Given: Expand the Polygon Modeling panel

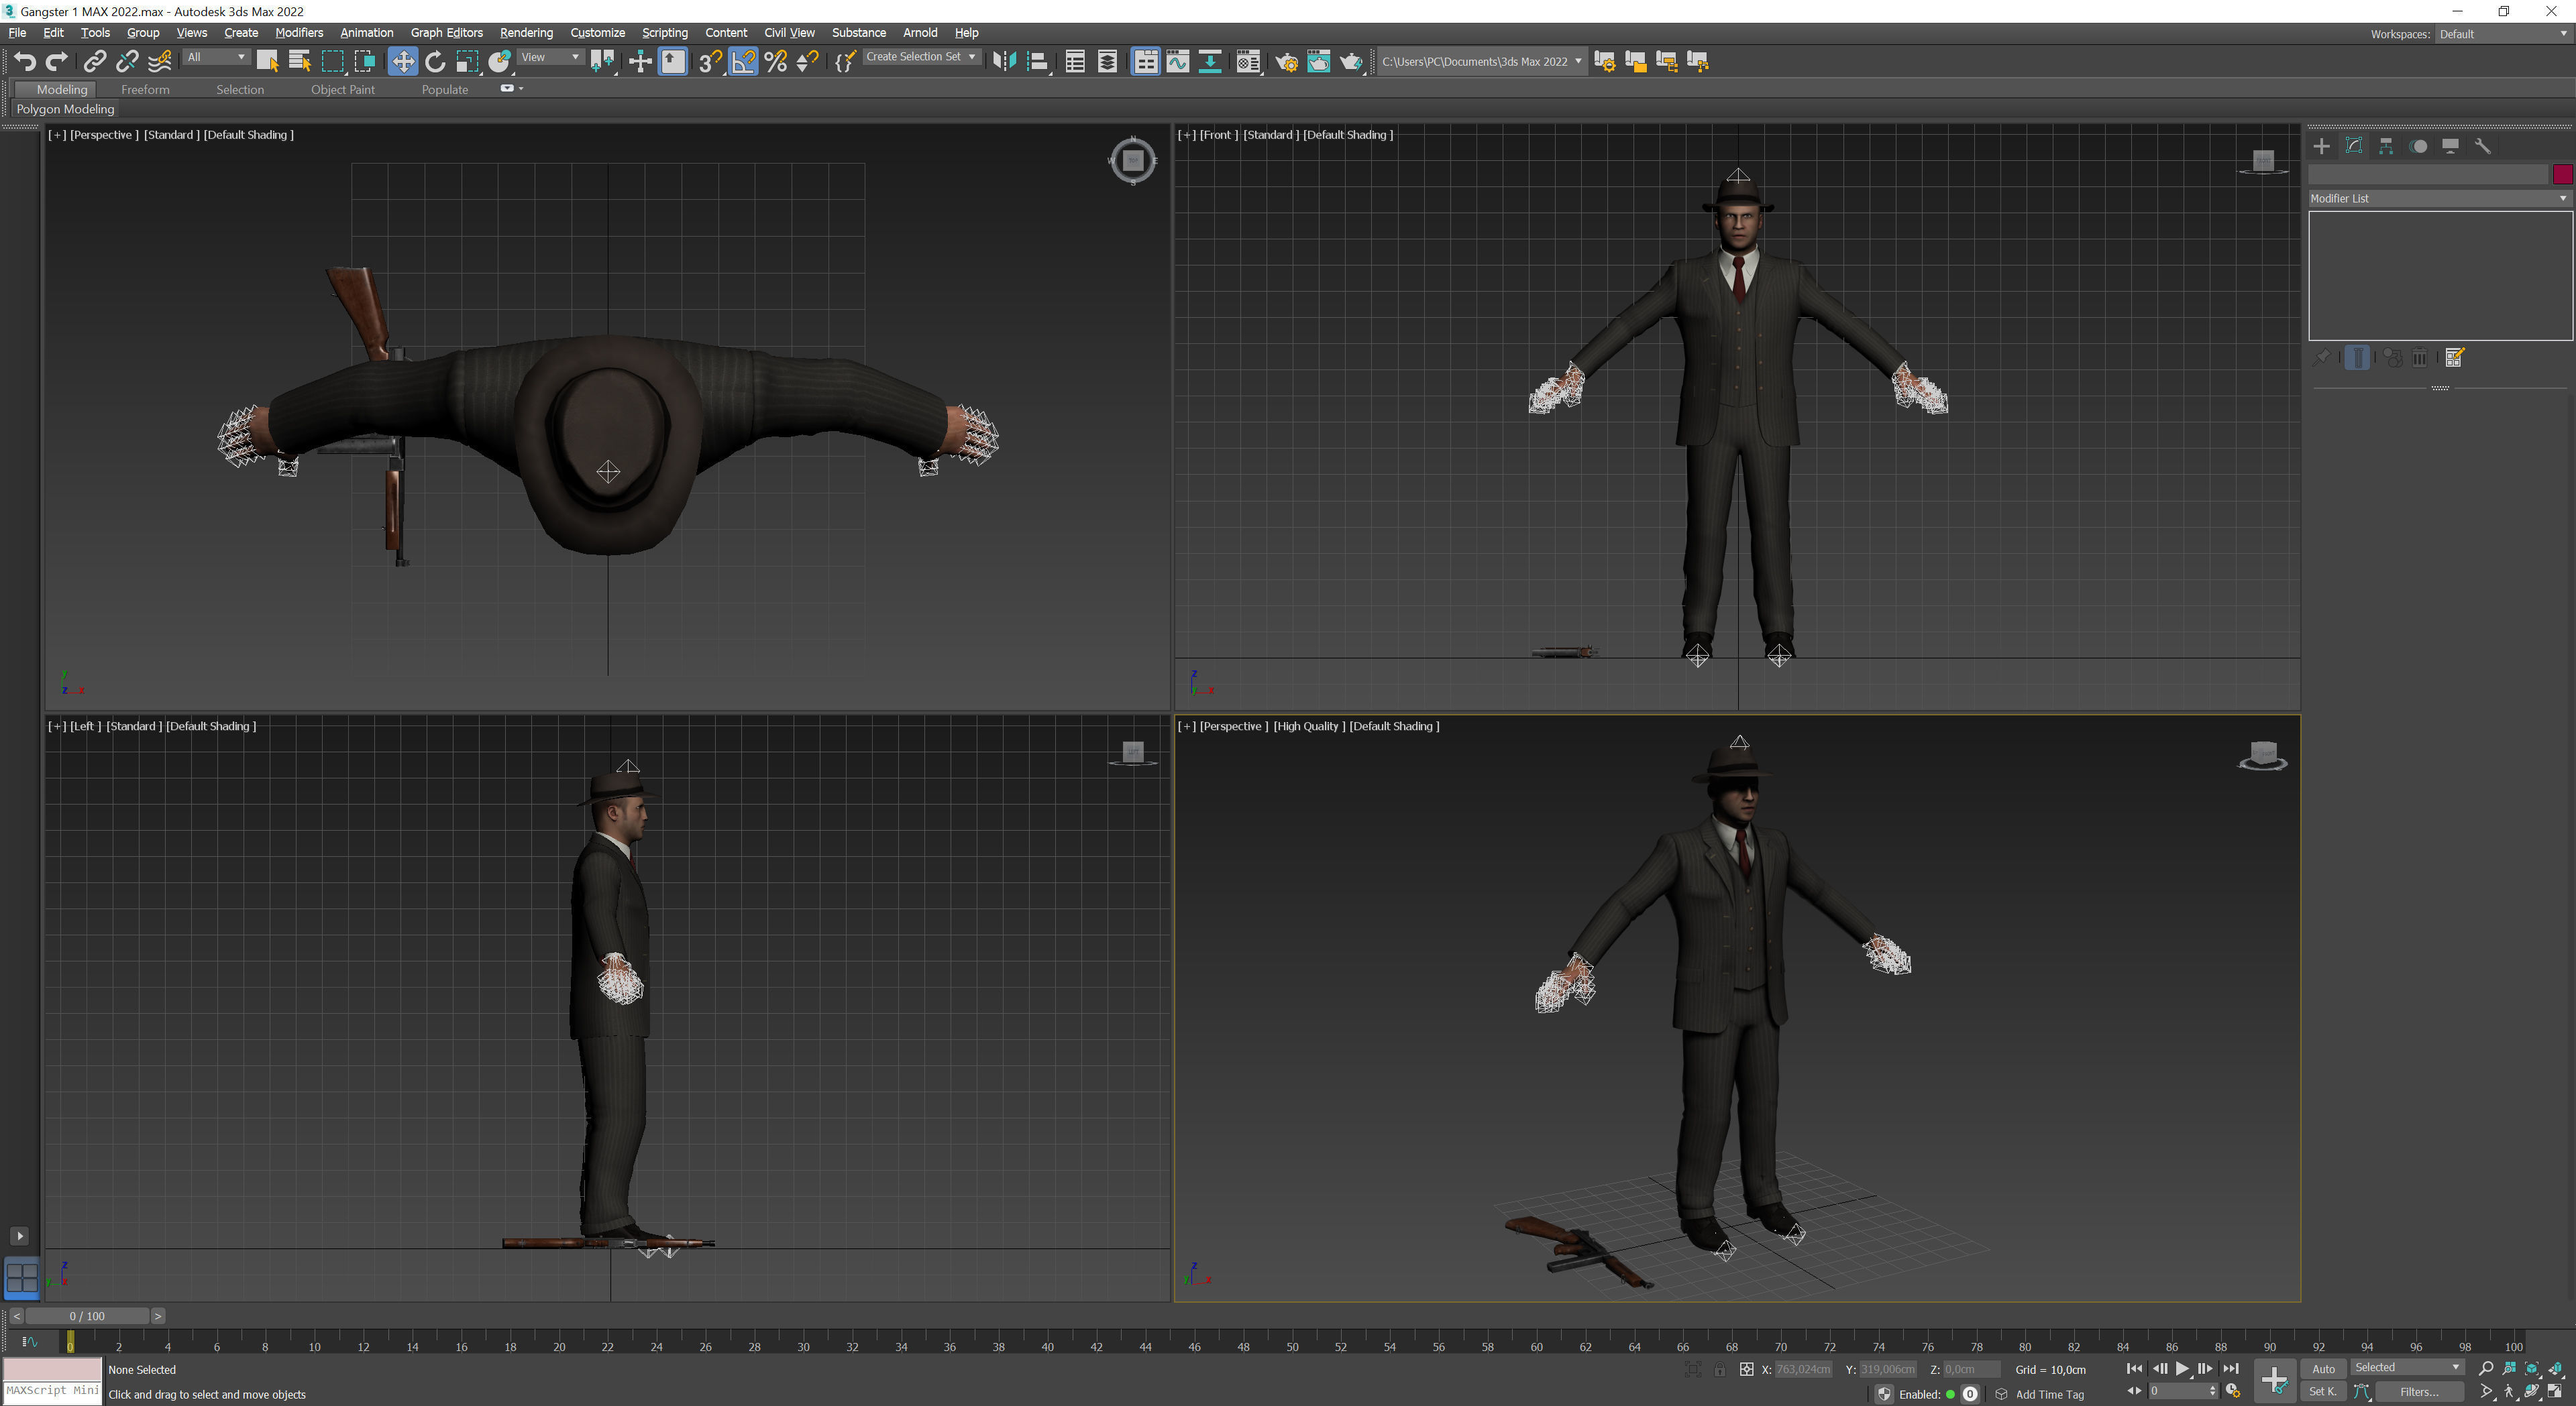Looking at the screenshot, I should [x=65, y=109].
